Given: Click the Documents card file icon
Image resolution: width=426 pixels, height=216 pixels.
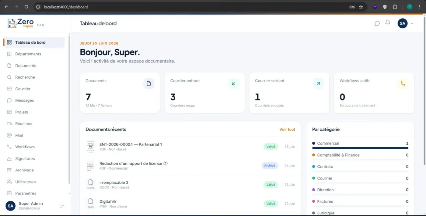Looking at the screenshot, I should point(149,83).
